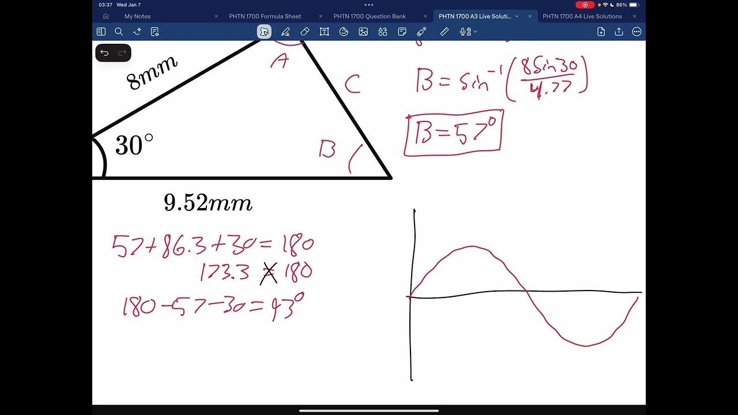Close the PHTN 1700 Formula Sheet tab
Image resolution: width=738 pixels, height=415 pixels.
tap(321, 16)
